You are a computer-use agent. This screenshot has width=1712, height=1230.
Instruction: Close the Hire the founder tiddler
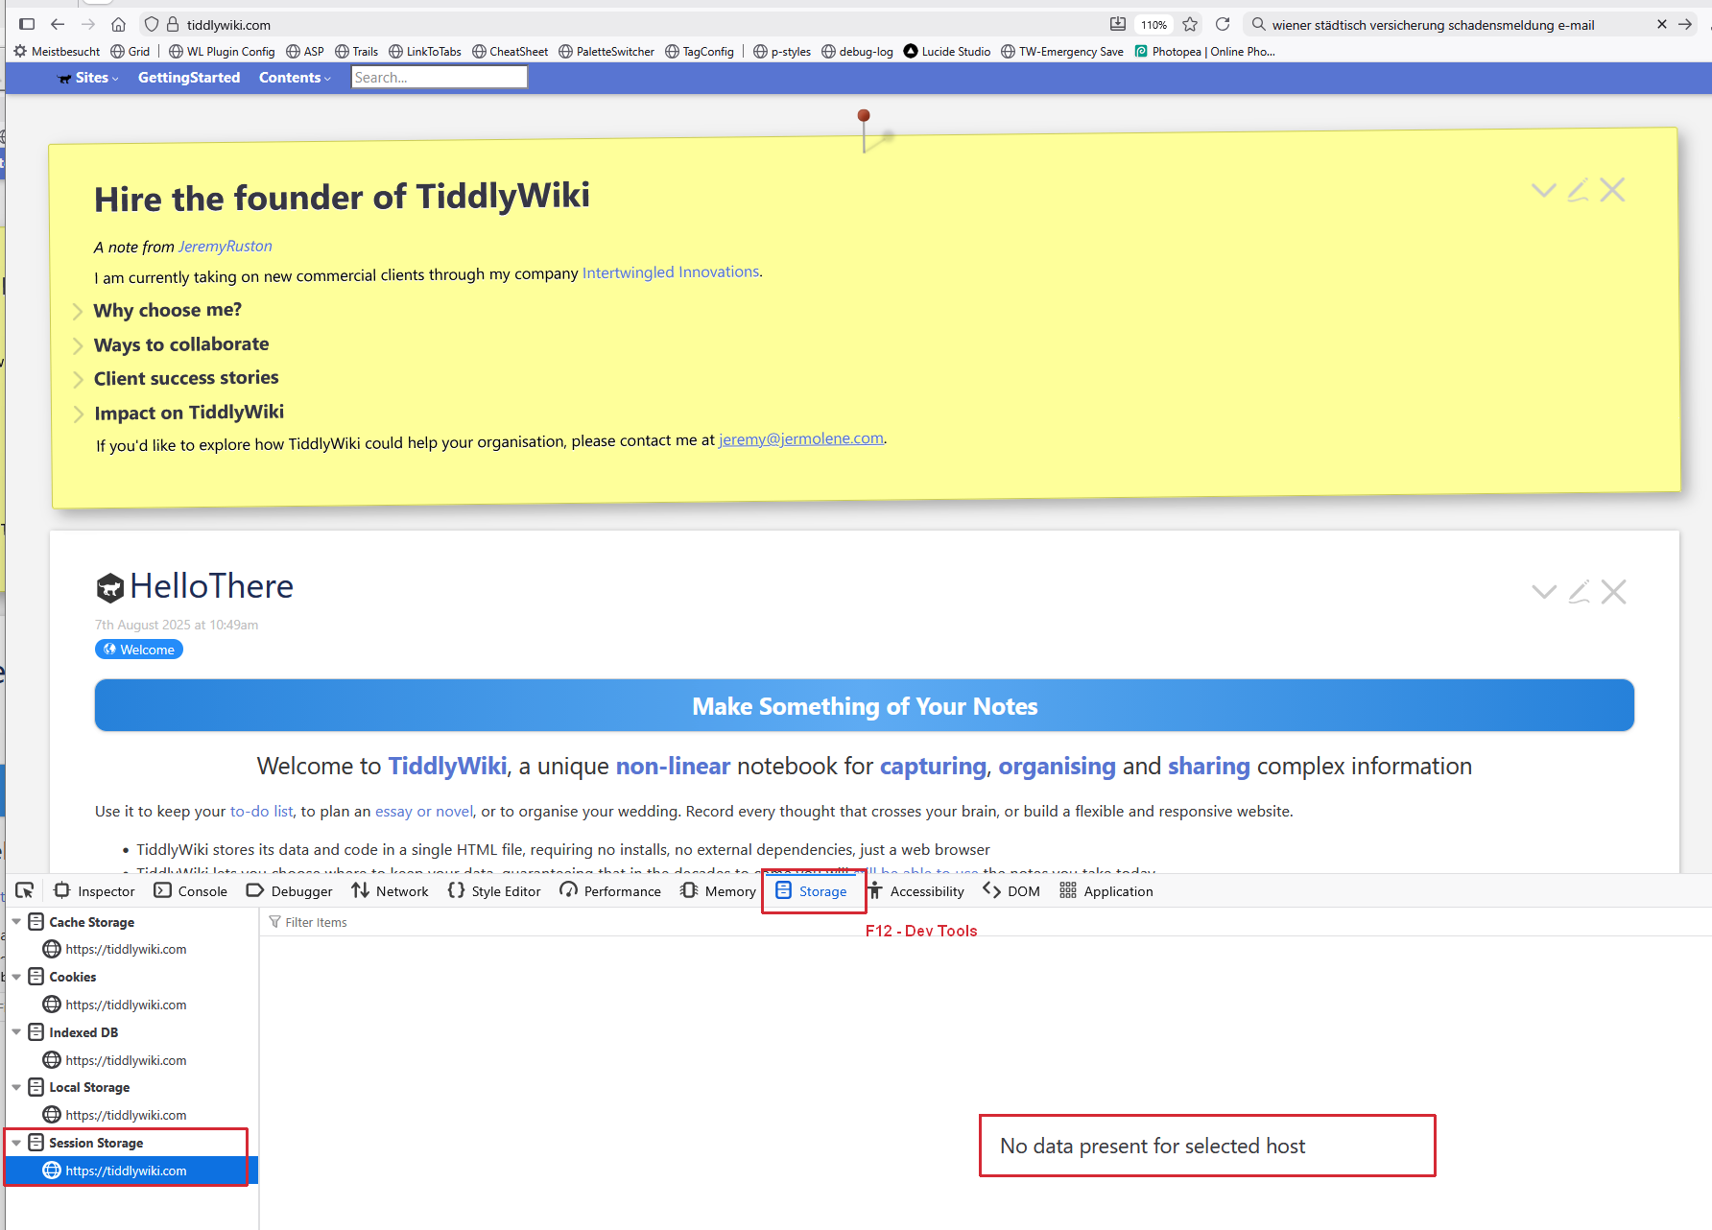1613,190
